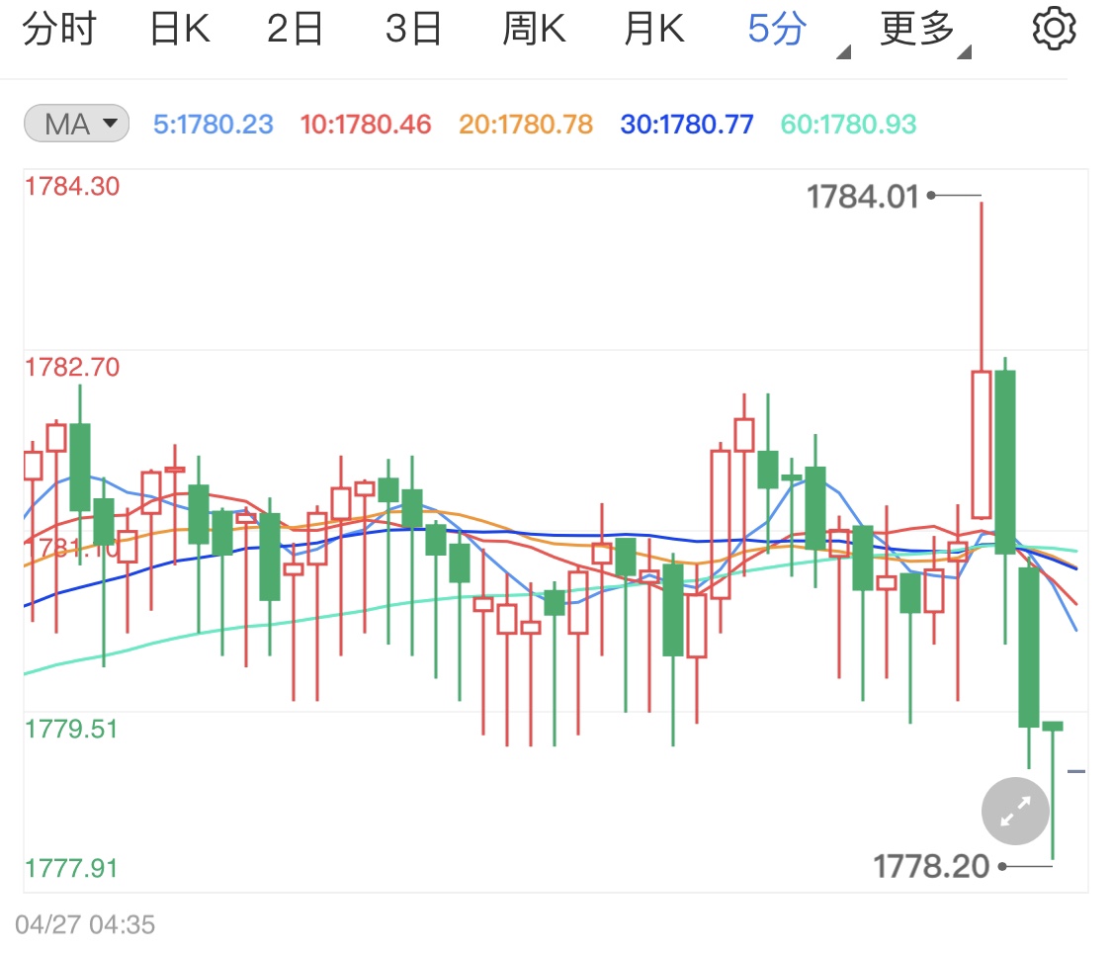Click the axis value 1782.70
Image resolution: width=1112 pixels, height=954 pixels.
[72, 368]
